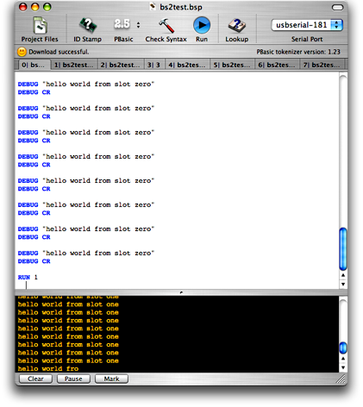
Task: Open the usbserial-181 serial port dropdown
Action: (307, 25)
